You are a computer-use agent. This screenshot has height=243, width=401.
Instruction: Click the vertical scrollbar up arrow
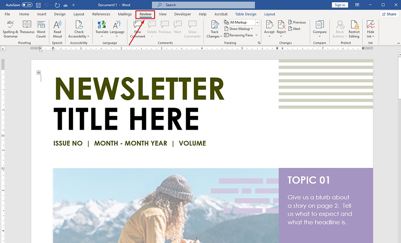click(x=399, y=55)
